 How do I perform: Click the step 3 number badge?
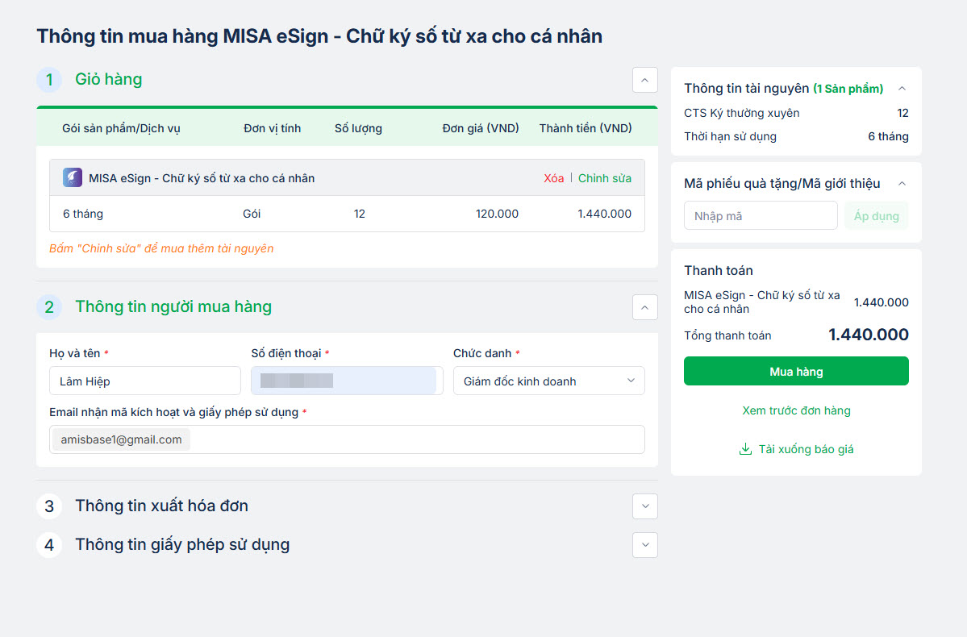pos(49,506)
